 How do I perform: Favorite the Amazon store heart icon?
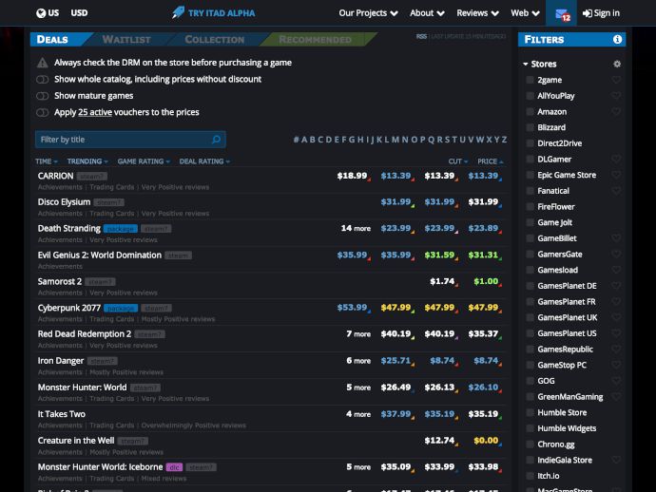coord(616,112)
